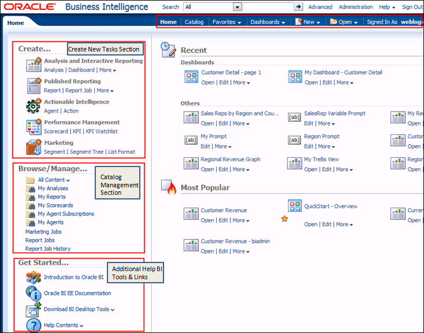Click the My Prompt [ab] icon

(x=191, y=140)
